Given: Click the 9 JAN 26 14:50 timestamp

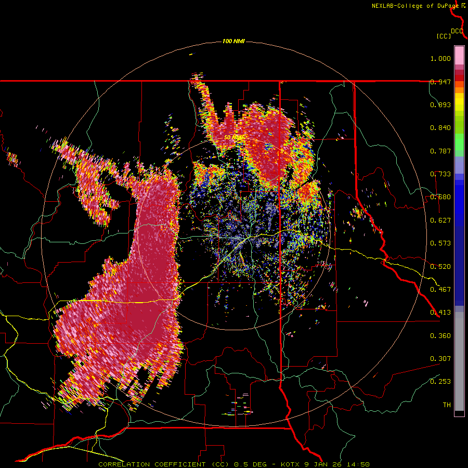Looking at the screenshot, I should 337,464.
